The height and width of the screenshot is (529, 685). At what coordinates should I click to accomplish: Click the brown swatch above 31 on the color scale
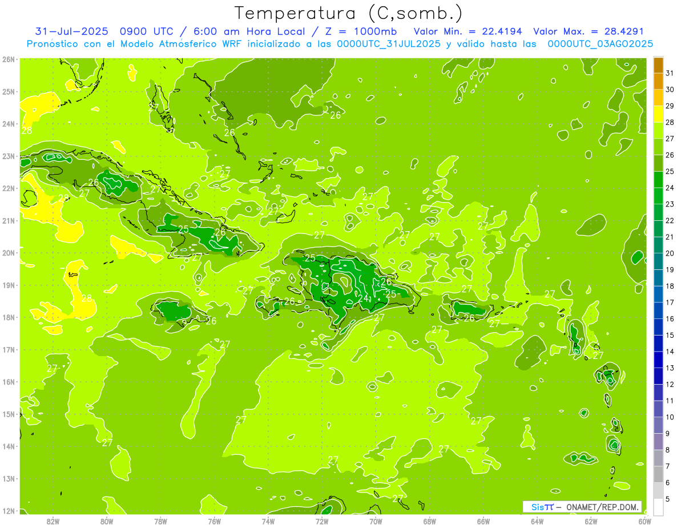point(658,66)
